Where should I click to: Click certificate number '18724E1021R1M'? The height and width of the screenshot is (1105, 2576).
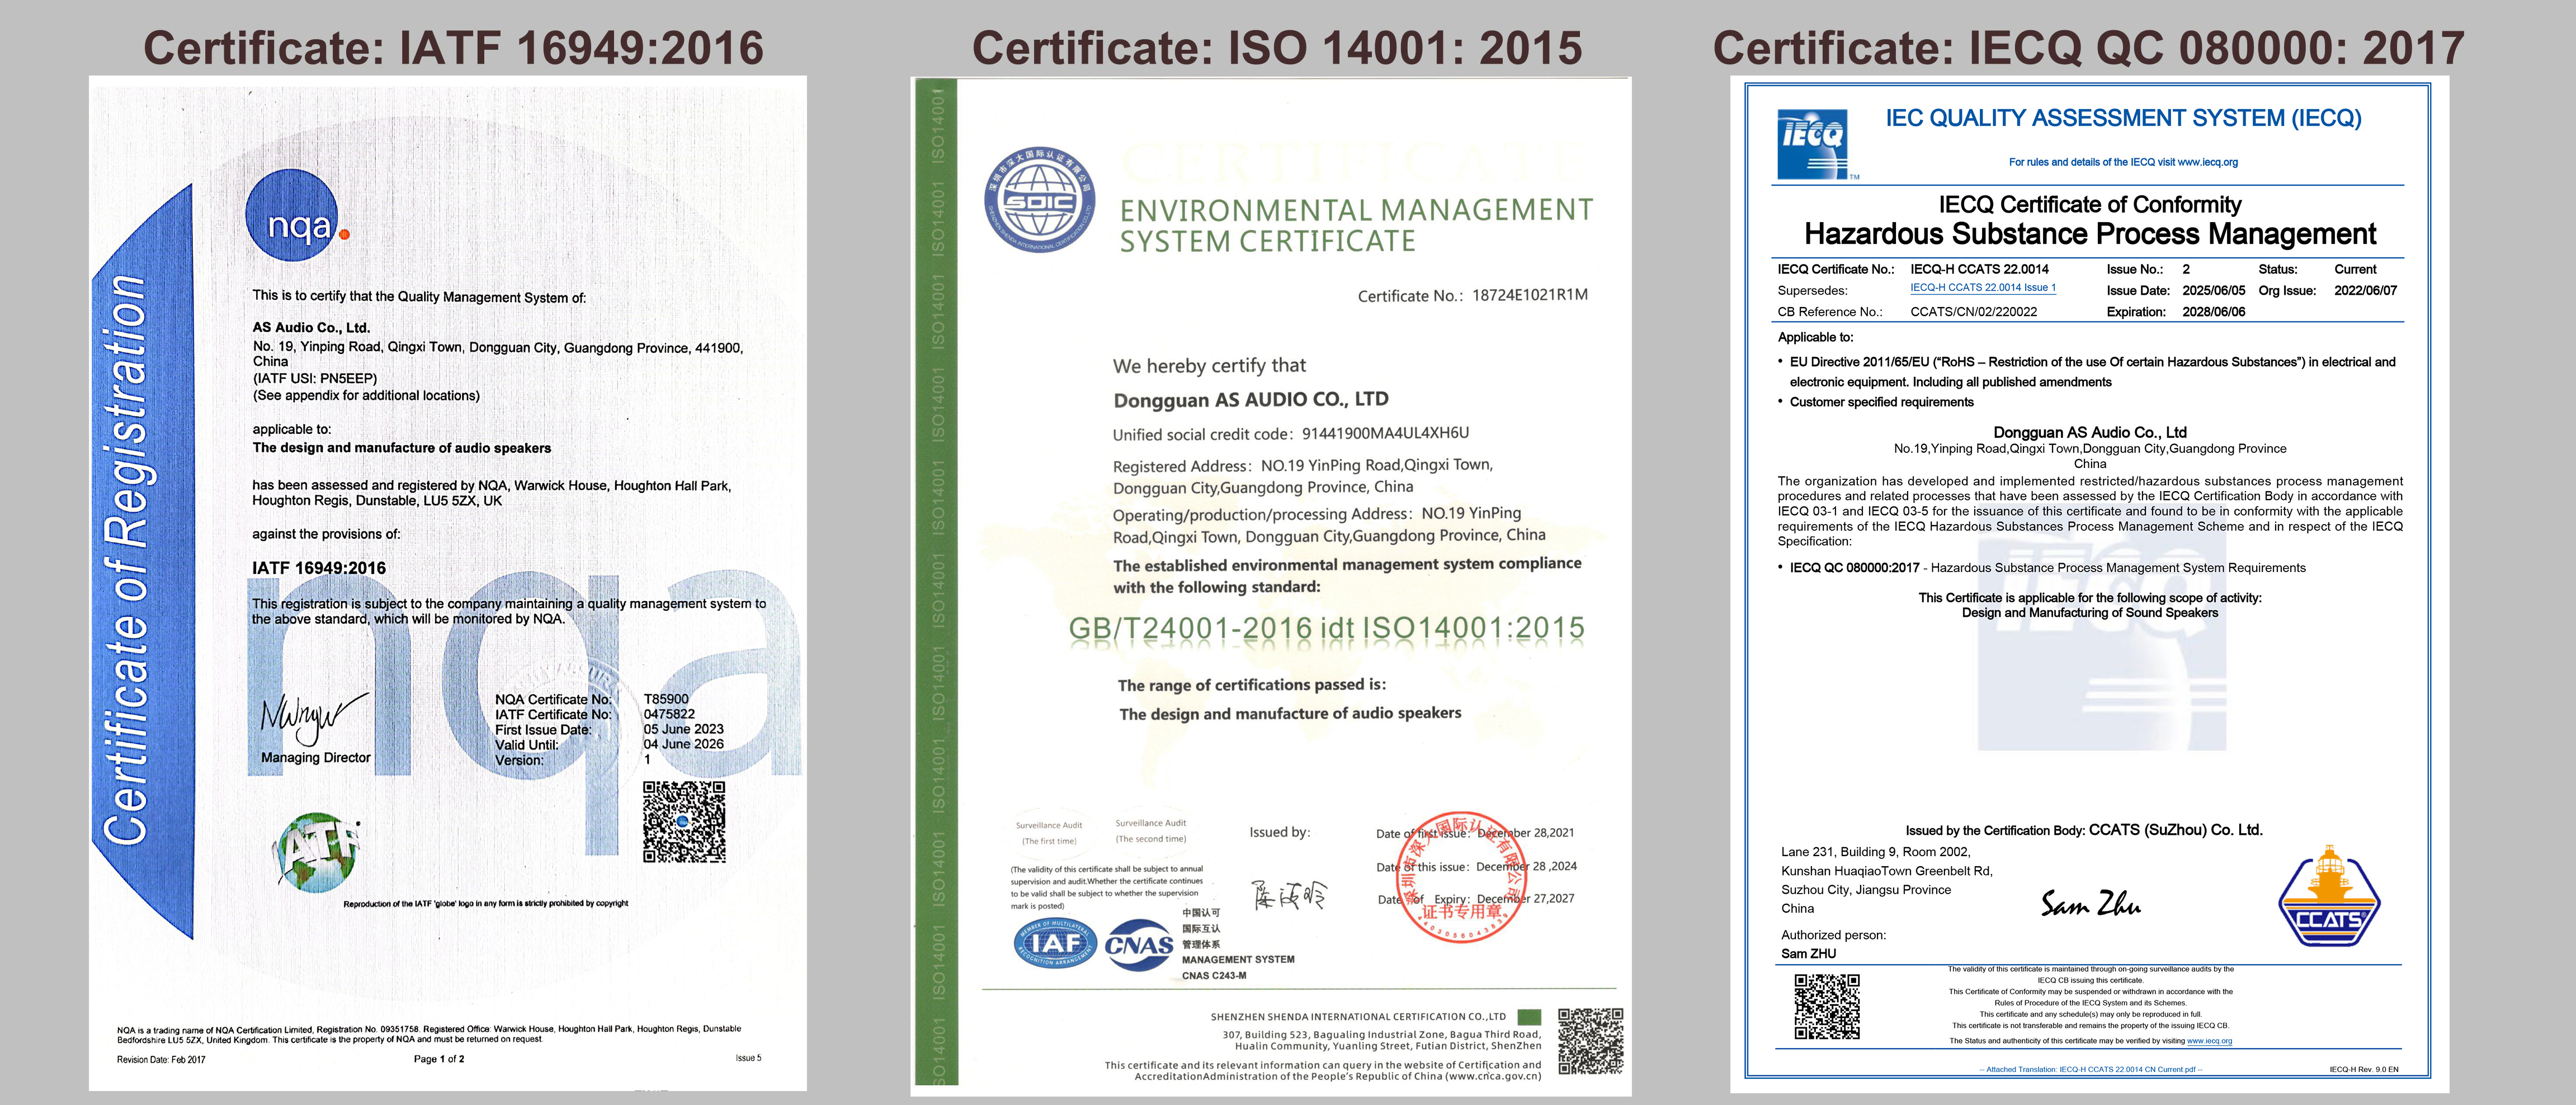(1529, 295)
